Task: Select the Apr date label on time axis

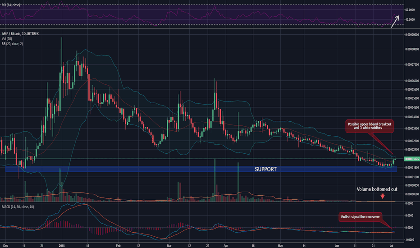Action: 225,246
